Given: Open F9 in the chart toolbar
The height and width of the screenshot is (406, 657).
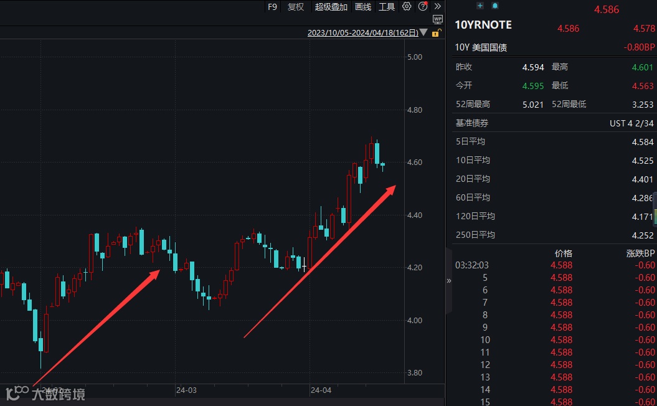Looking at the screenshot, I should (272, 7).
